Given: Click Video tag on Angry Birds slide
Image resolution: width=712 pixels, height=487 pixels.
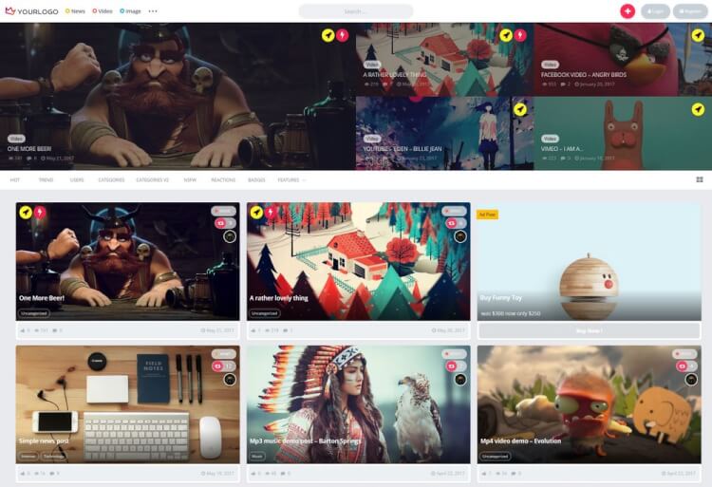Looking at the screenshot, I should pyautogui.click(x=550, y=65).
